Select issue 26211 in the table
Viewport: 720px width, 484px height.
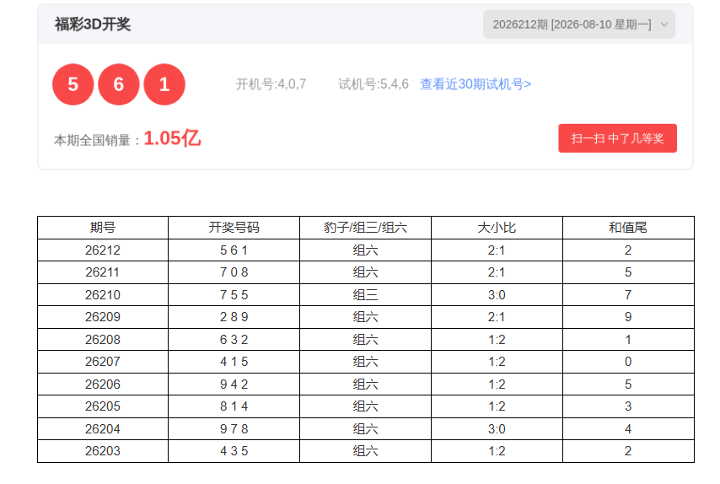click(x=103, y=272)
